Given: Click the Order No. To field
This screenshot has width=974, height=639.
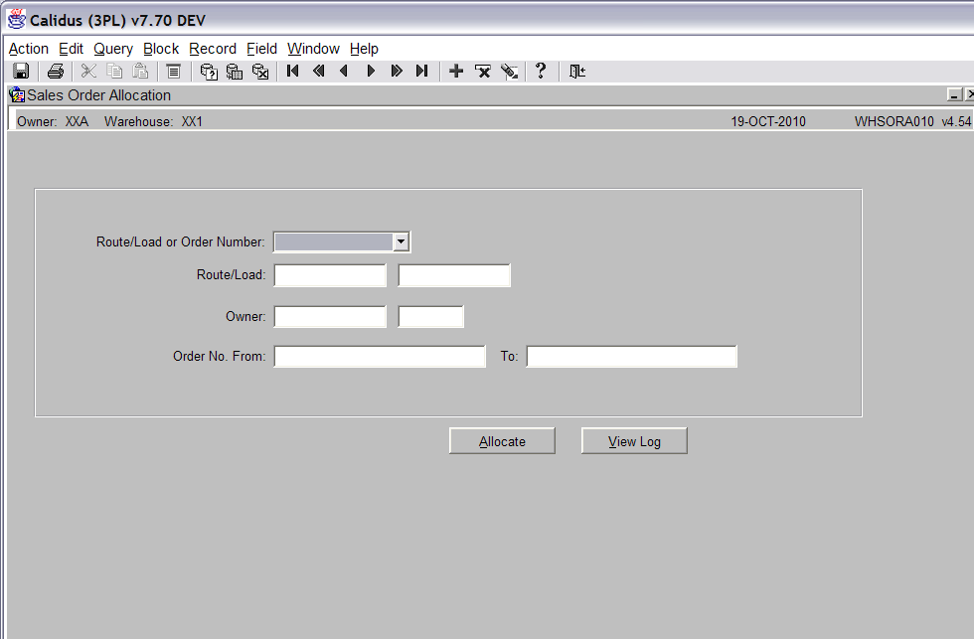Looking at the screenshot, I should coord(632,357).
